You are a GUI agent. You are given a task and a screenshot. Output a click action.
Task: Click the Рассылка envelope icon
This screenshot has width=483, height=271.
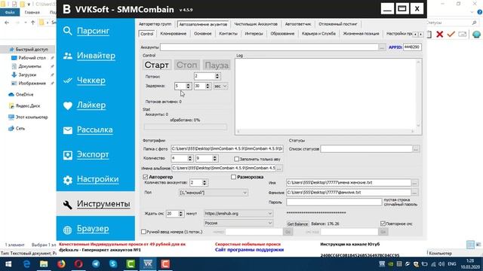[x=67, y=130]
